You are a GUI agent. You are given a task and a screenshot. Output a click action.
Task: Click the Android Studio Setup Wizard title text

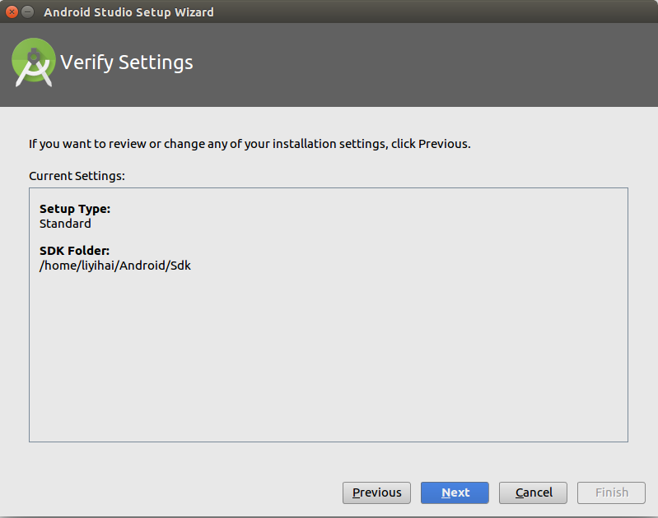click(128, 12)
